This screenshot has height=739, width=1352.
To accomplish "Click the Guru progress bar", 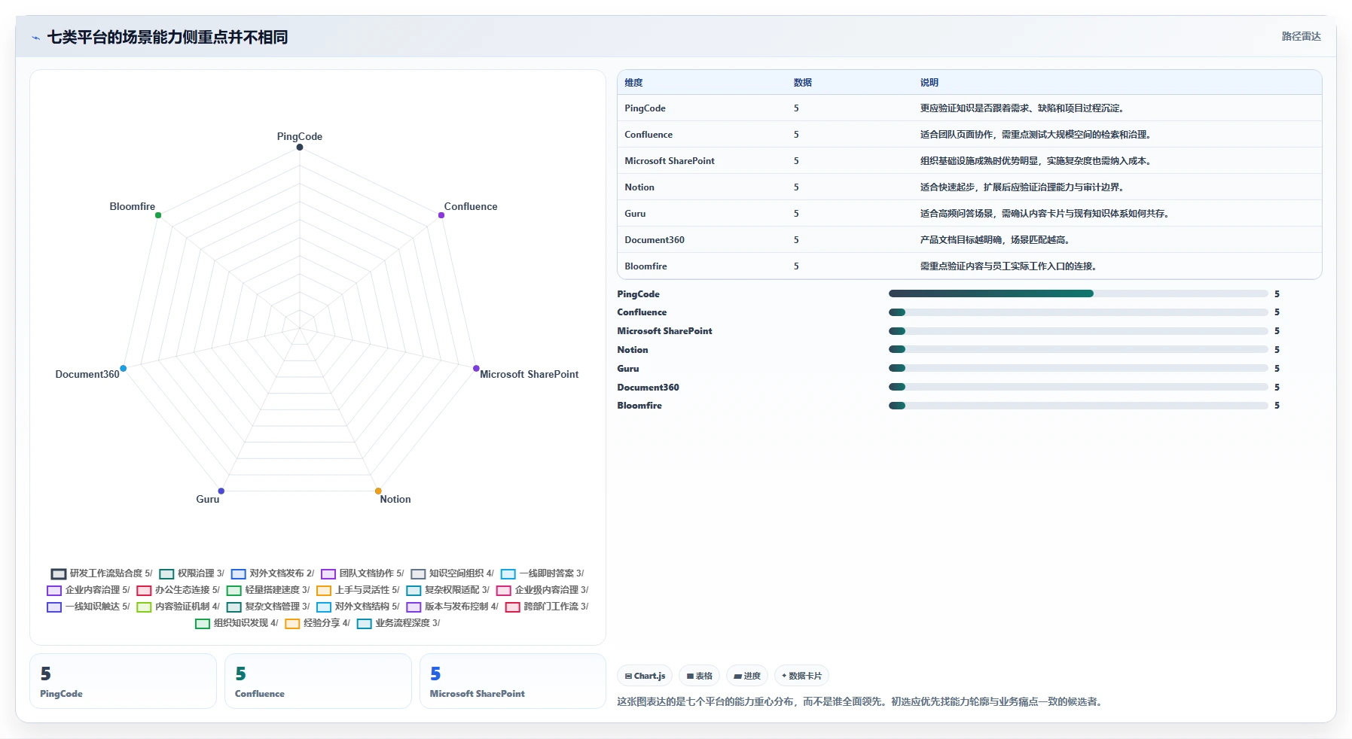I will click(x=1079, y=368).
